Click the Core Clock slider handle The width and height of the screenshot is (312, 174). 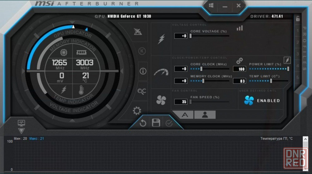coord(201,69)
